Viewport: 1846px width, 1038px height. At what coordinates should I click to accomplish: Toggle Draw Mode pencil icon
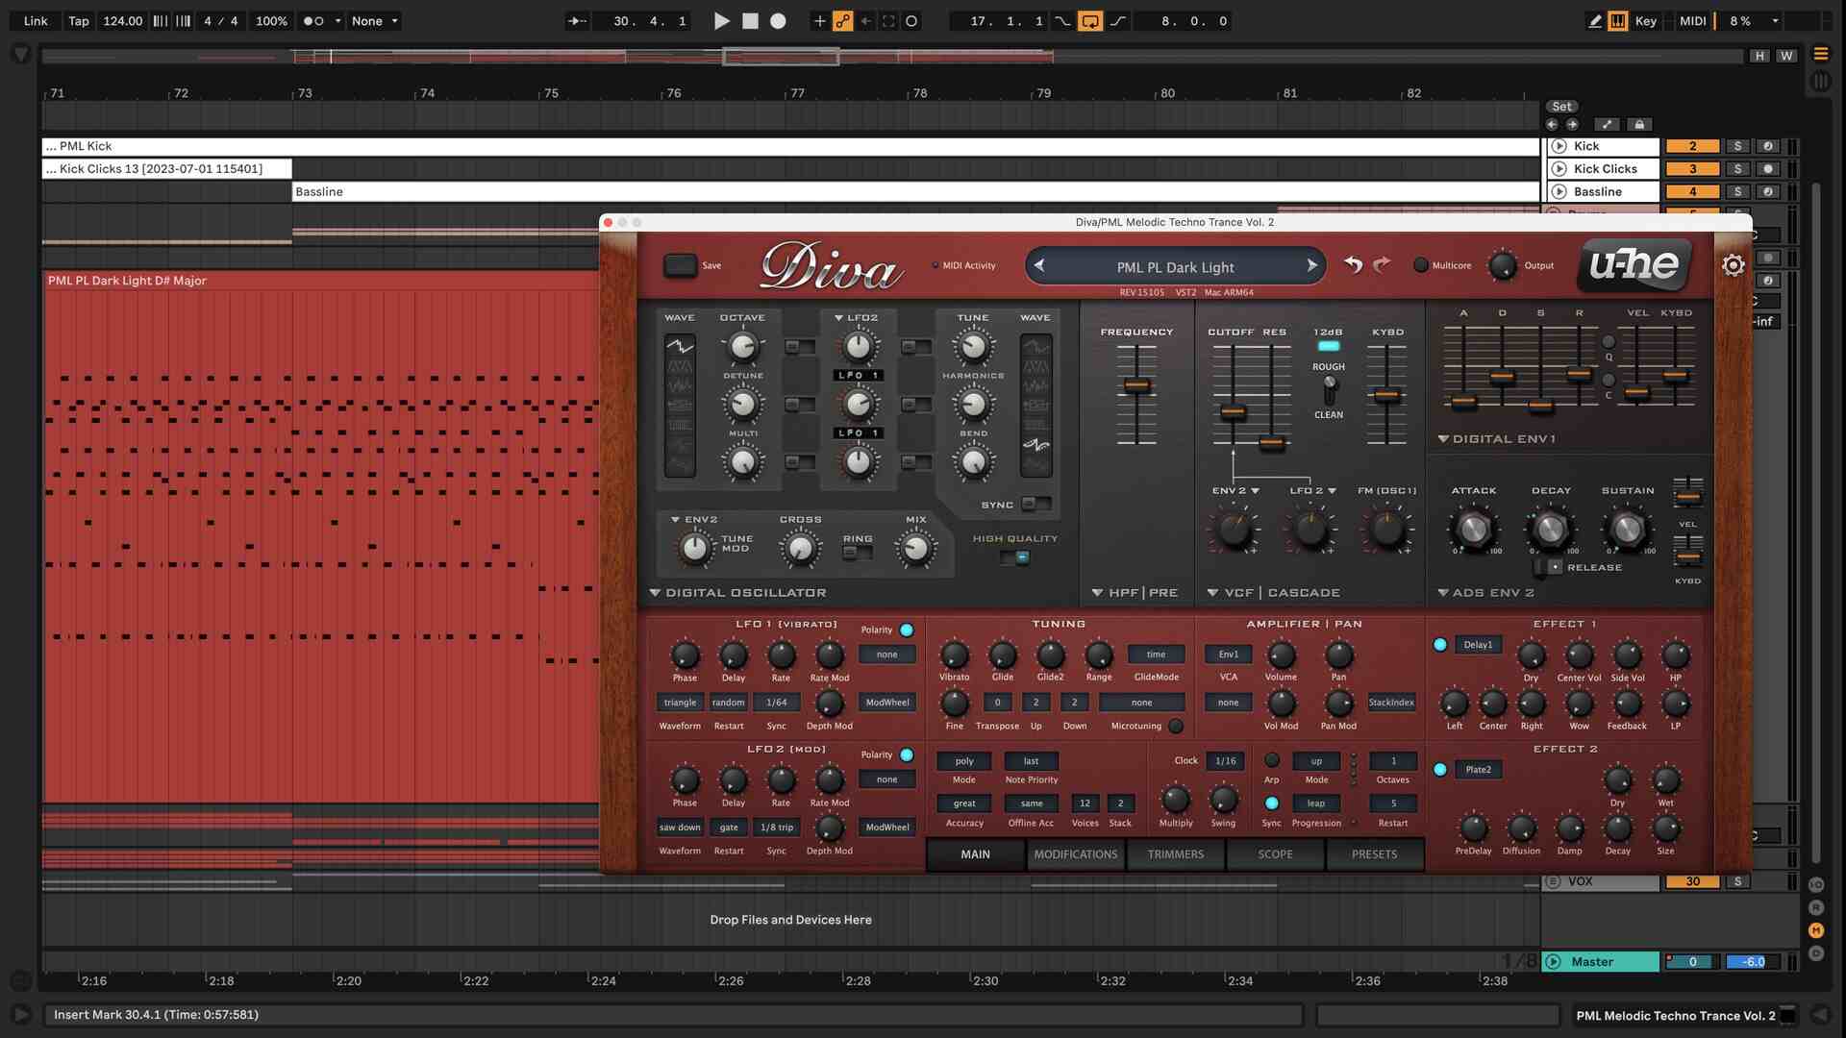click(1594, 20)
